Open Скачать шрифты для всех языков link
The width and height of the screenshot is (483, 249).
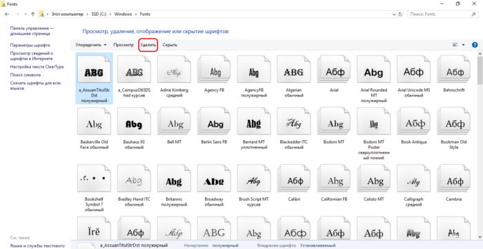click(x=35, y=86)
